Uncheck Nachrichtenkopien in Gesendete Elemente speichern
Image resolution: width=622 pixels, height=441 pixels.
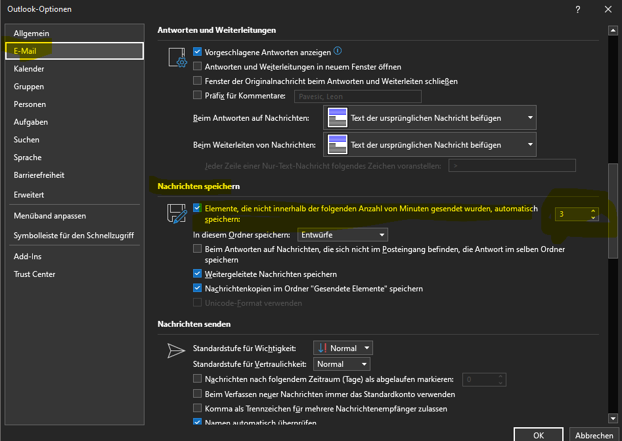[x=197, y=288]
